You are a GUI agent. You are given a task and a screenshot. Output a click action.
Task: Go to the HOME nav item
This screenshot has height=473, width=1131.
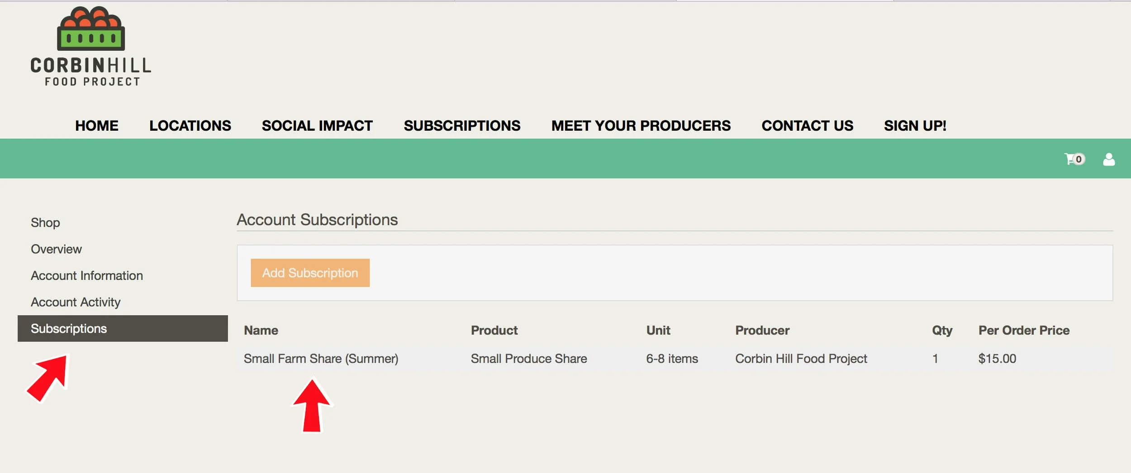click(97, 125)
